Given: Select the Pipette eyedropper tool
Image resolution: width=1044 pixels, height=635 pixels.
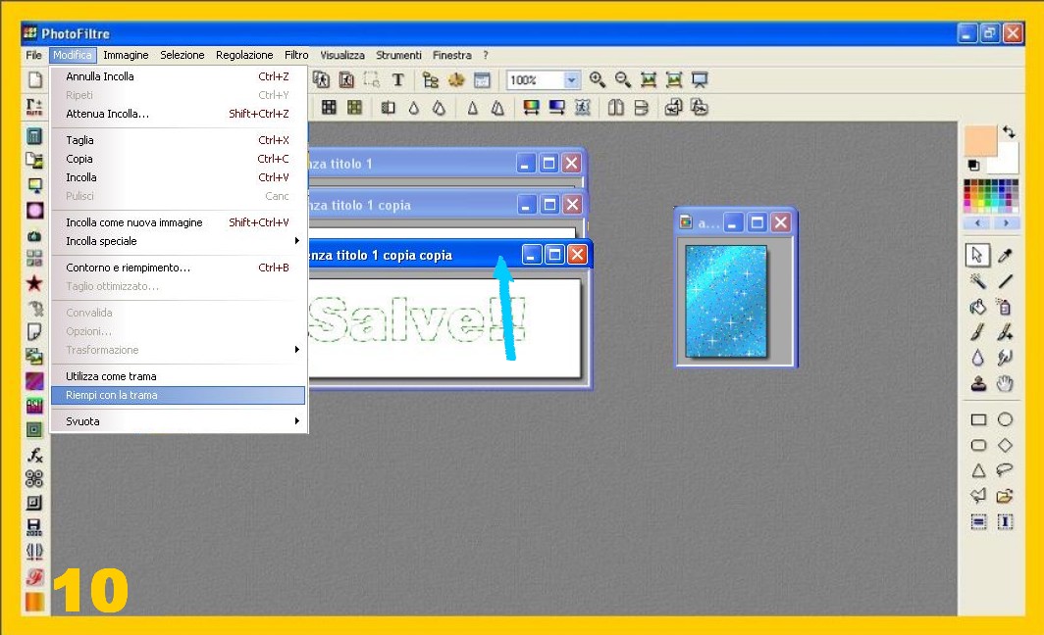Looking at the screenshot, I should click(1005, 256).
